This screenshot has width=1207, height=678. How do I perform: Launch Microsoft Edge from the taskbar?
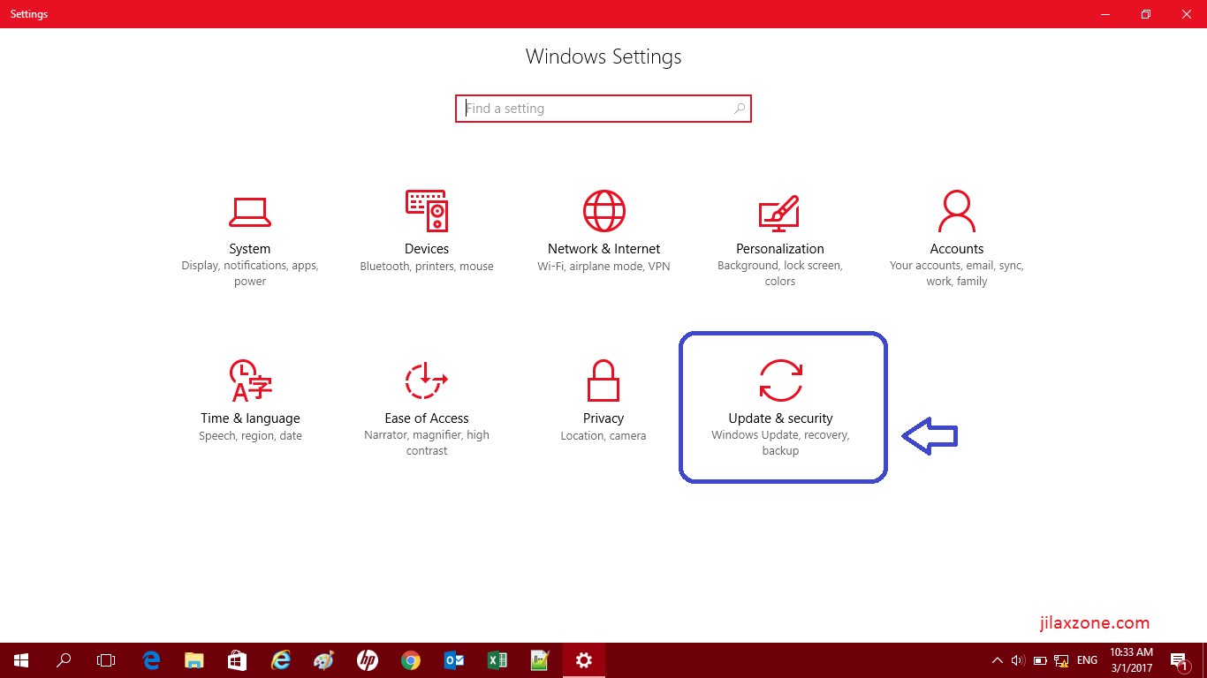(x=151, y=660)
